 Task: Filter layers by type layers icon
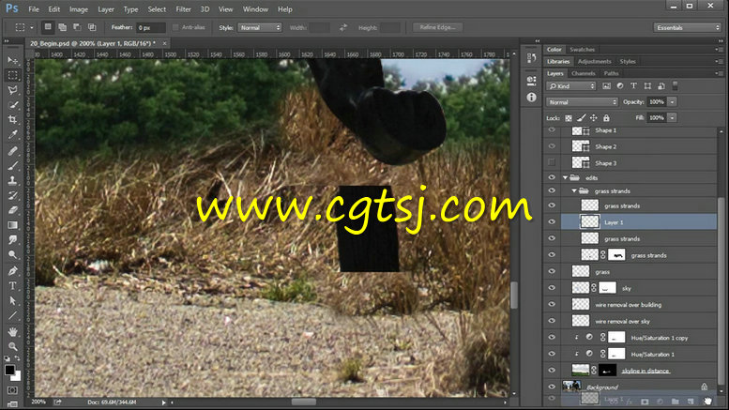pos(633,86)
